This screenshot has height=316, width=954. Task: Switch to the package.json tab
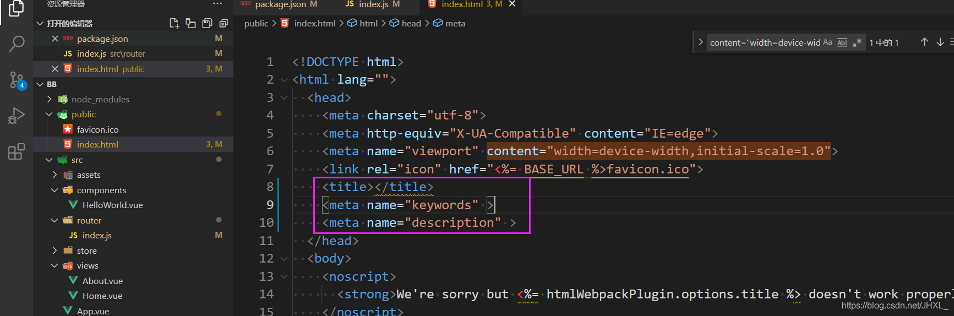280,4
